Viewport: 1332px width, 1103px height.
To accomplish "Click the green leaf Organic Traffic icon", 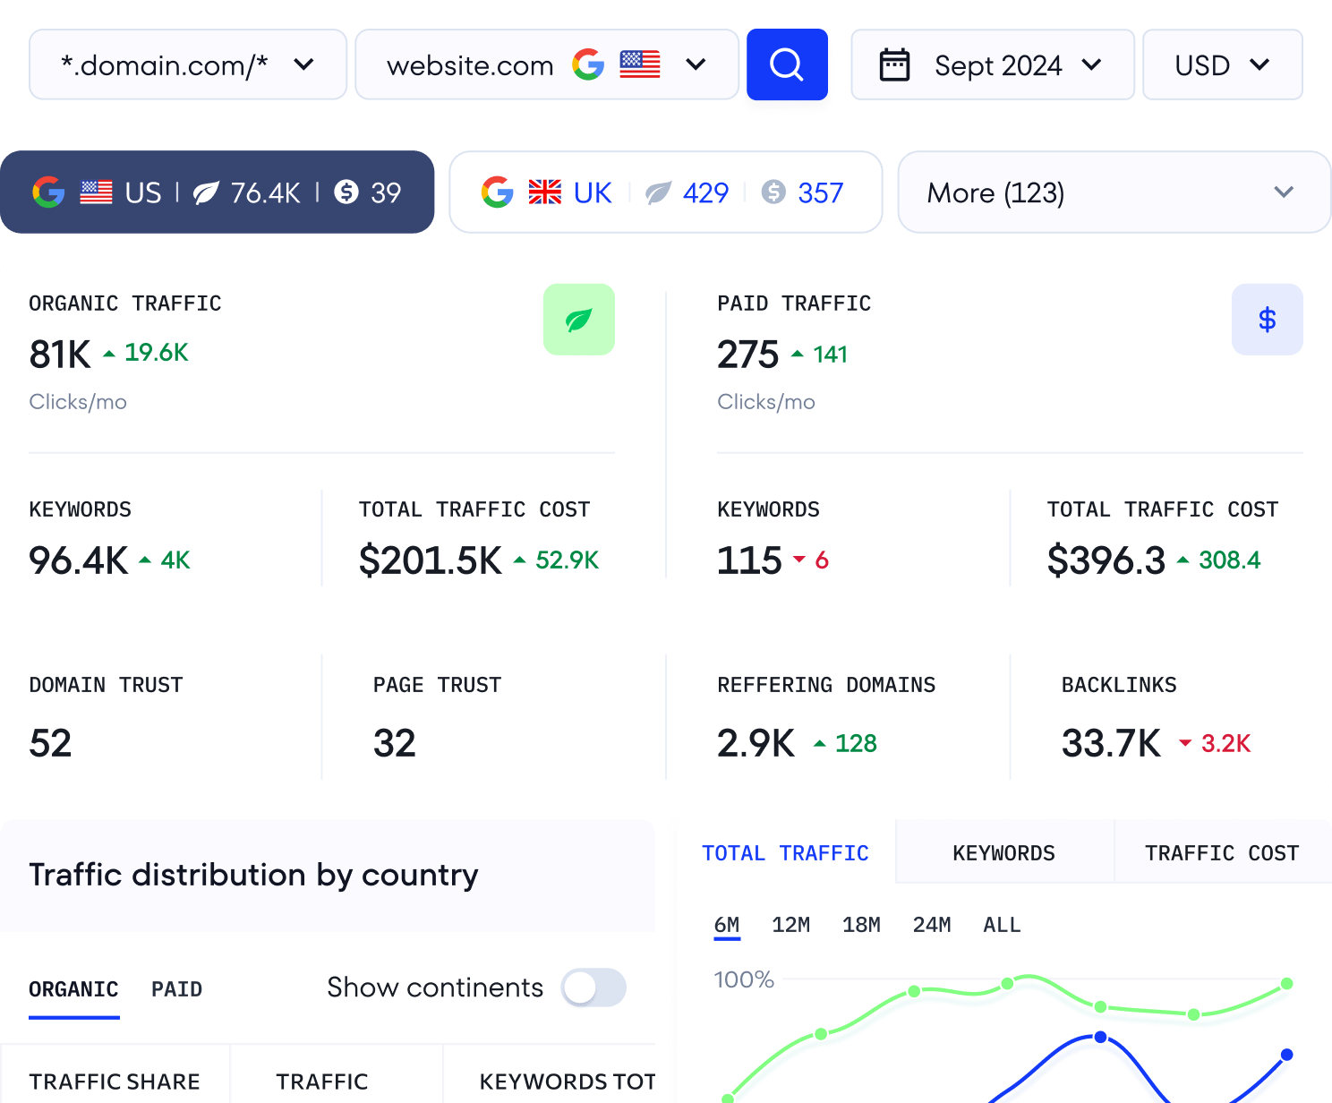I will point(578,320).
